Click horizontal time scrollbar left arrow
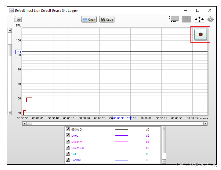This screenshot has width=221, height=170. (x=24, y=124)
